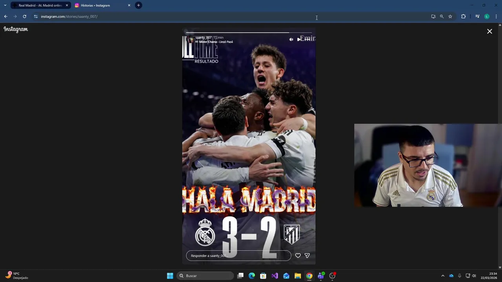This screenshot has width=502, height=282.
Task: Click the taskbar 'Buscar' search box
Action: pos(206,276)
